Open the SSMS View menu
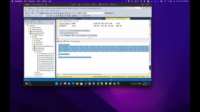The width and height of the screenshot is (200, 112). click(x=33, y=11)
